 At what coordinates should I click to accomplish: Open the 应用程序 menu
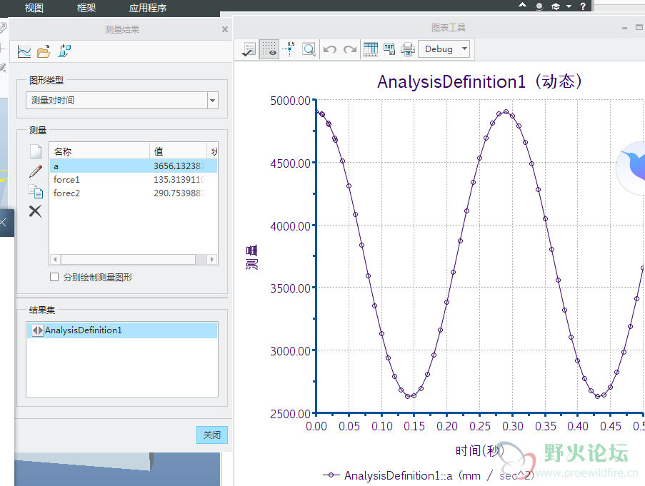point(148,8)
